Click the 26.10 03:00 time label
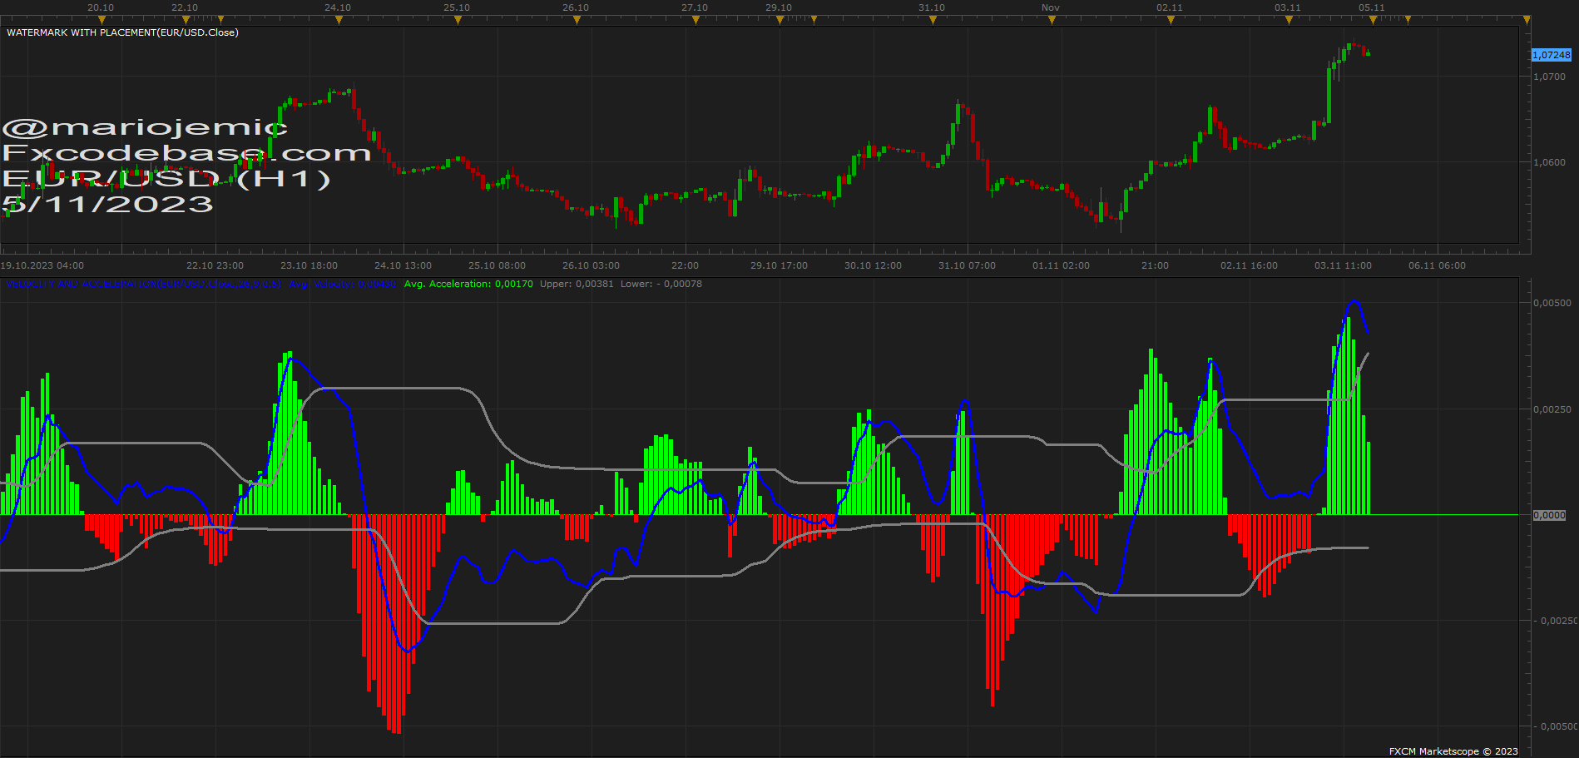The height and width of the screenshot is (758, 1579). click(591, 265)
